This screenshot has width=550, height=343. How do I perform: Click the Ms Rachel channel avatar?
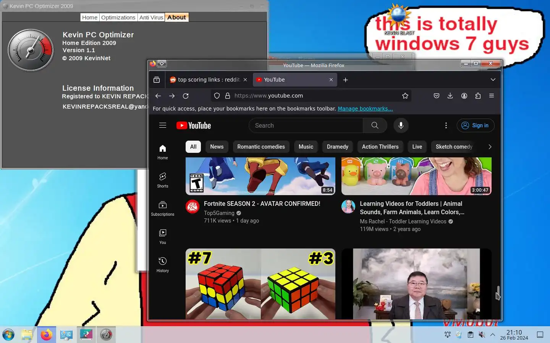pyautogui.click(x=348, y=207)
